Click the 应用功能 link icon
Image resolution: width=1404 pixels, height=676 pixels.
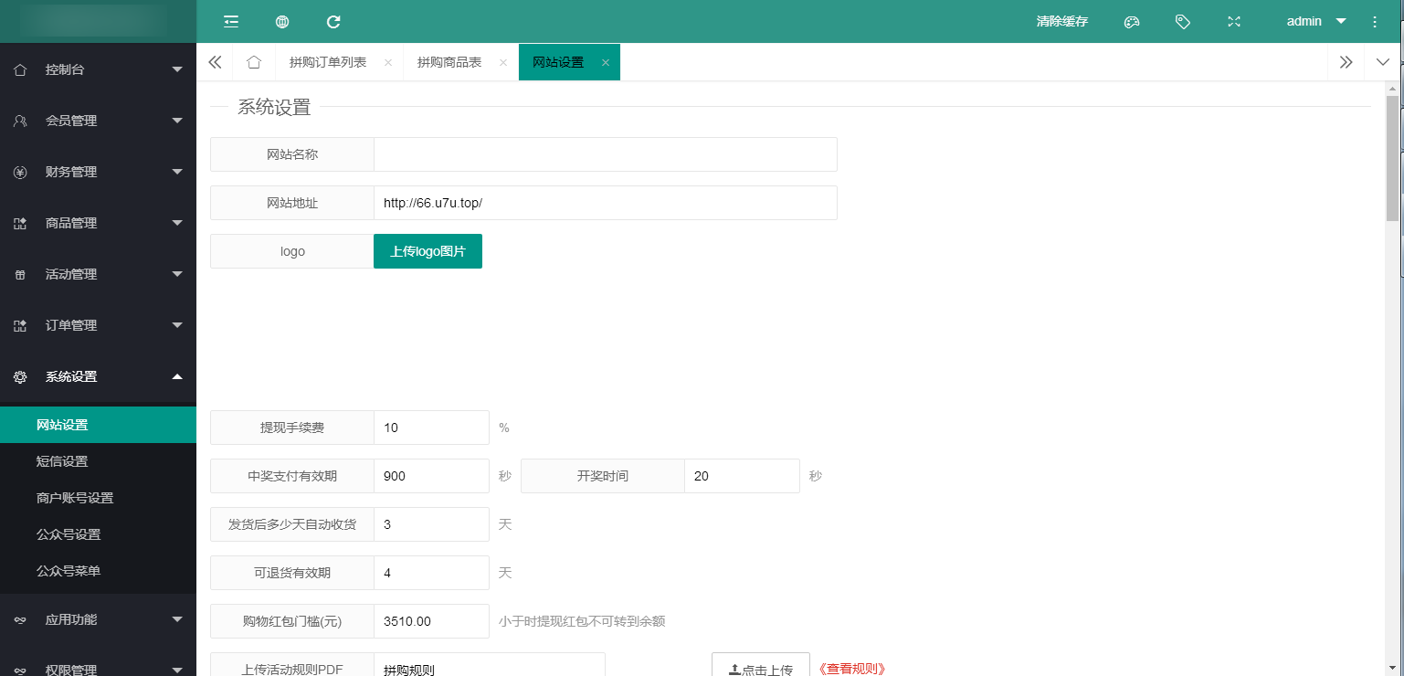tap(20, 619)
